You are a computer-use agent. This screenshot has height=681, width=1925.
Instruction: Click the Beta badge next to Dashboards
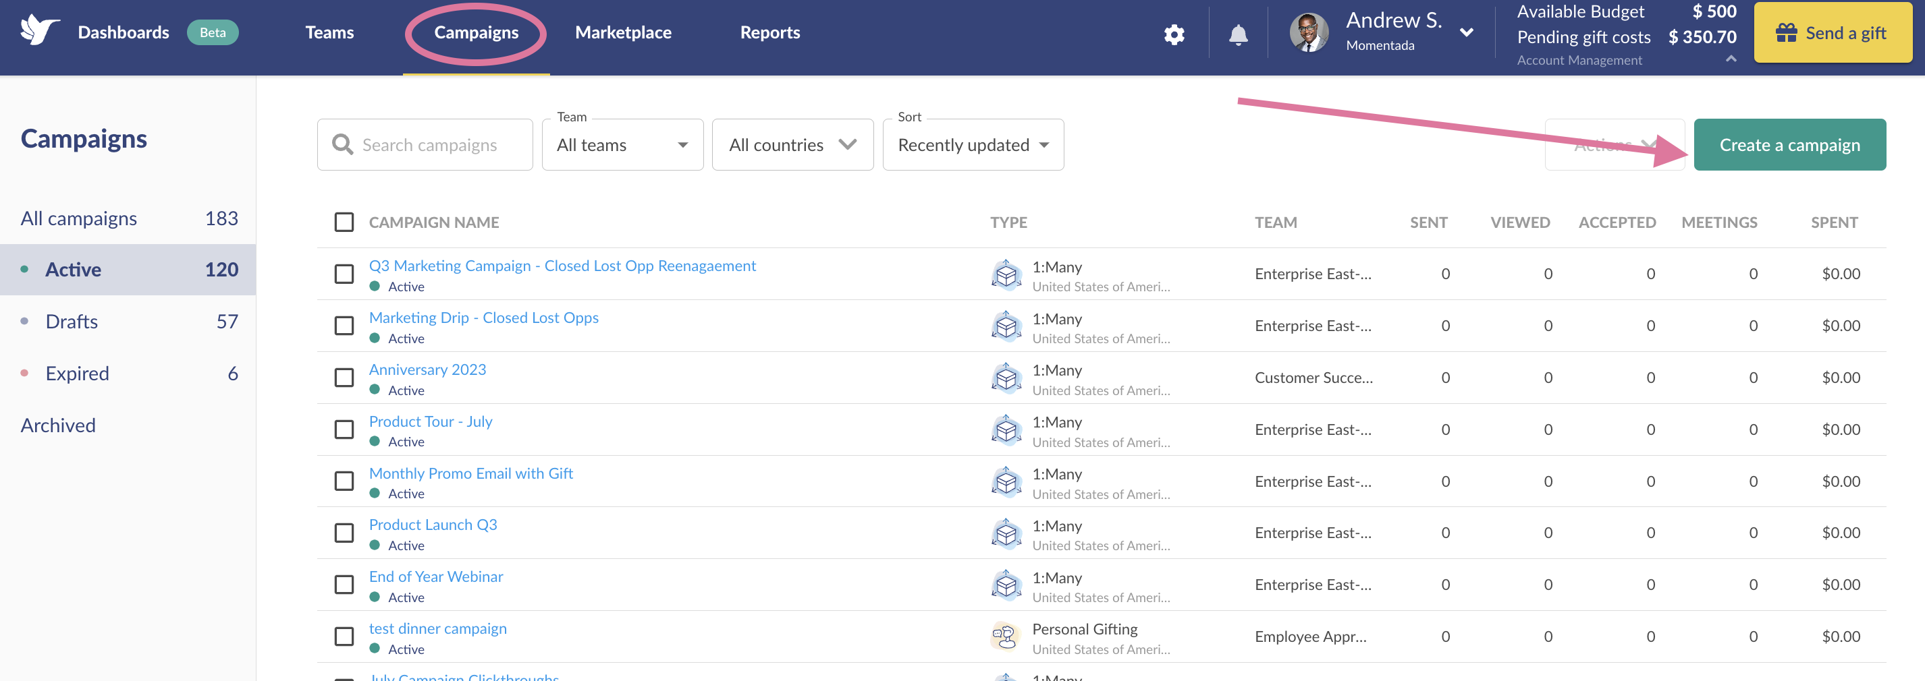click(212, 32)
